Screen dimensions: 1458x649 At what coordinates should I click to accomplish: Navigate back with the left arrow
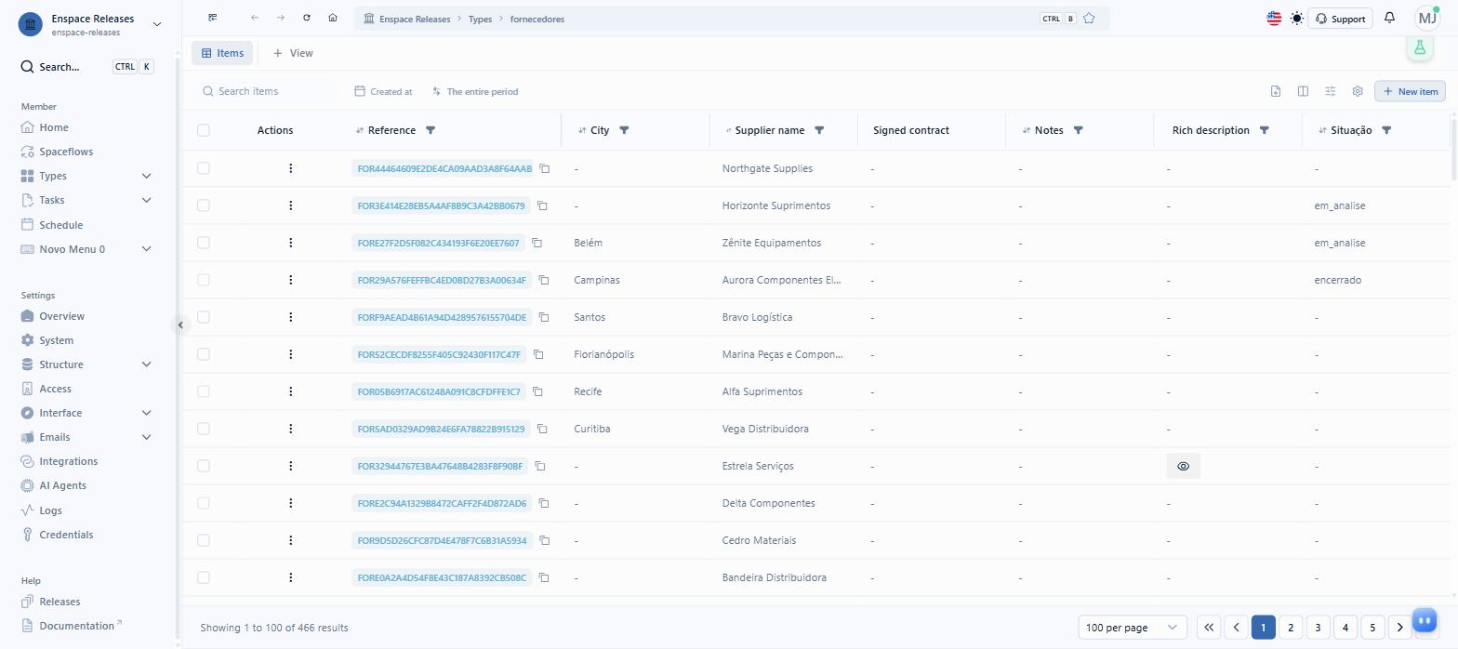255,19
